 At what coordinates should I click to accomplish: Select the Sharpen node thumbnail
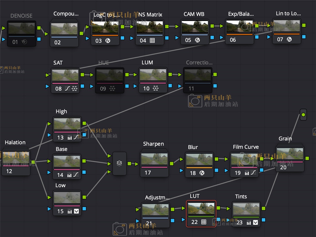pyautogui.click(x=154, y=159)
